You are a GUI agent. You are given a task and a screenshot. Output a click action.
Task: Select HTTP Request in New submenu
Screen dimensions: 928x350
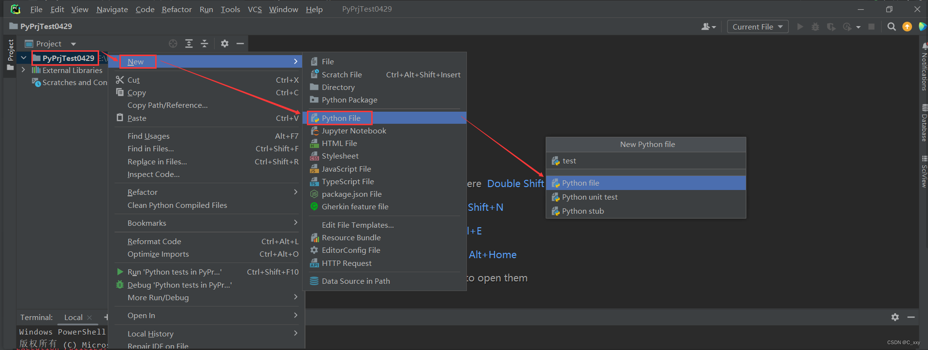pyautogui.click(x=385, y=263)
